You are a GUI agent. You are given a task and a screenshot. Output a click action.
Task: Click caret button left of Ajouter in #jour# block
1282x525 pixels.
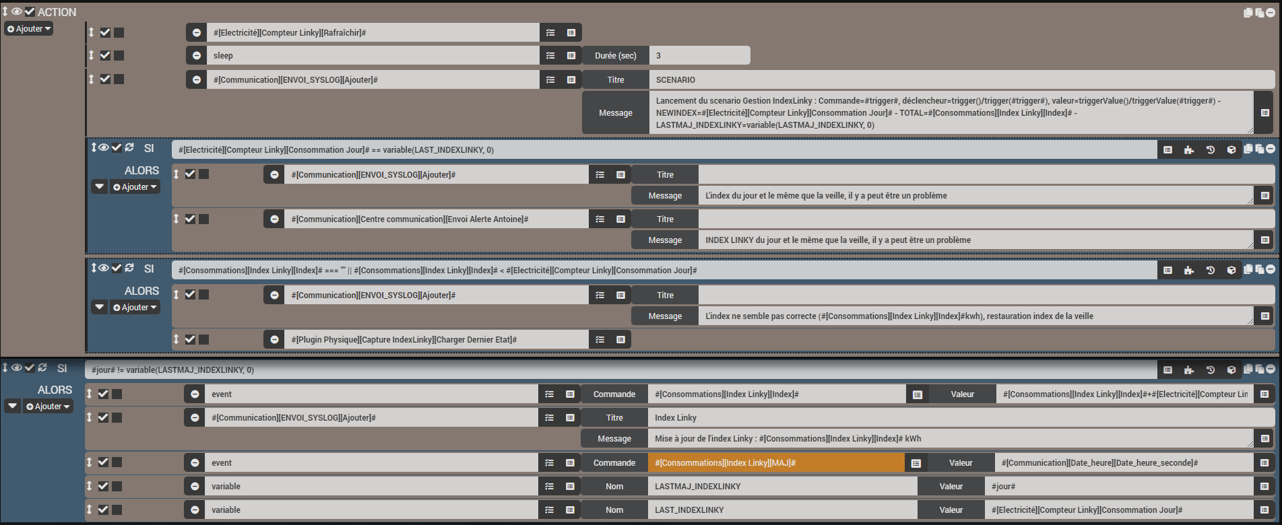coord(13,406)
